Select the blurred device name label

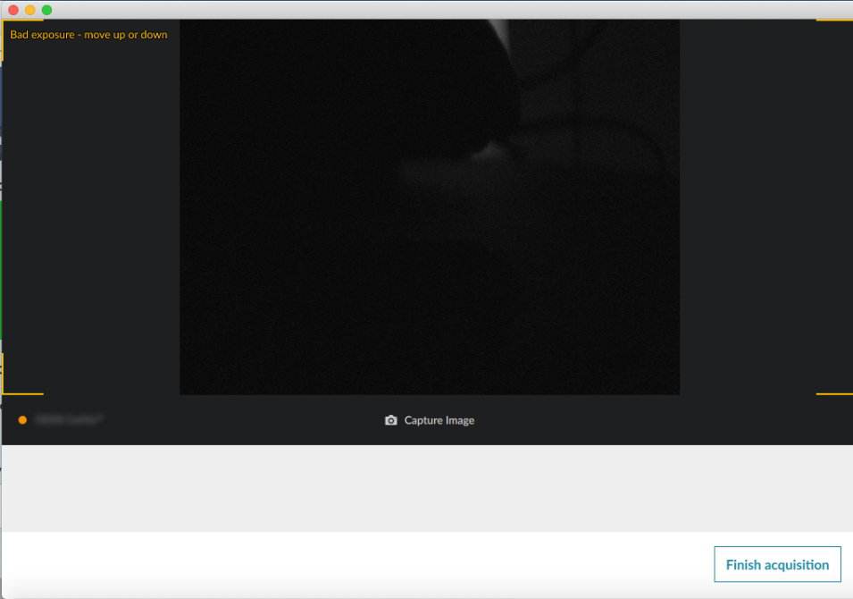click(69, 419)
